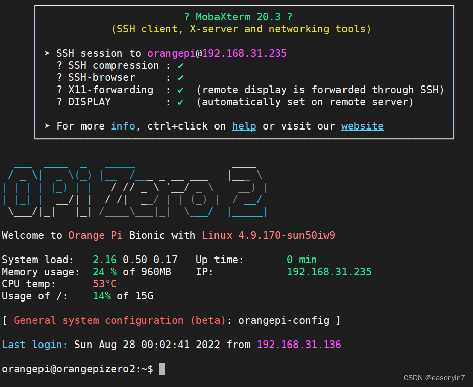Click the 'System load:' label

[x=38, y=260]
